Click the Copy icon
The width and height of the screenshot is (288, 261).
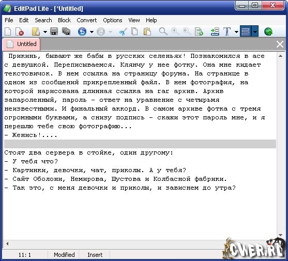[x=134, y=32]
